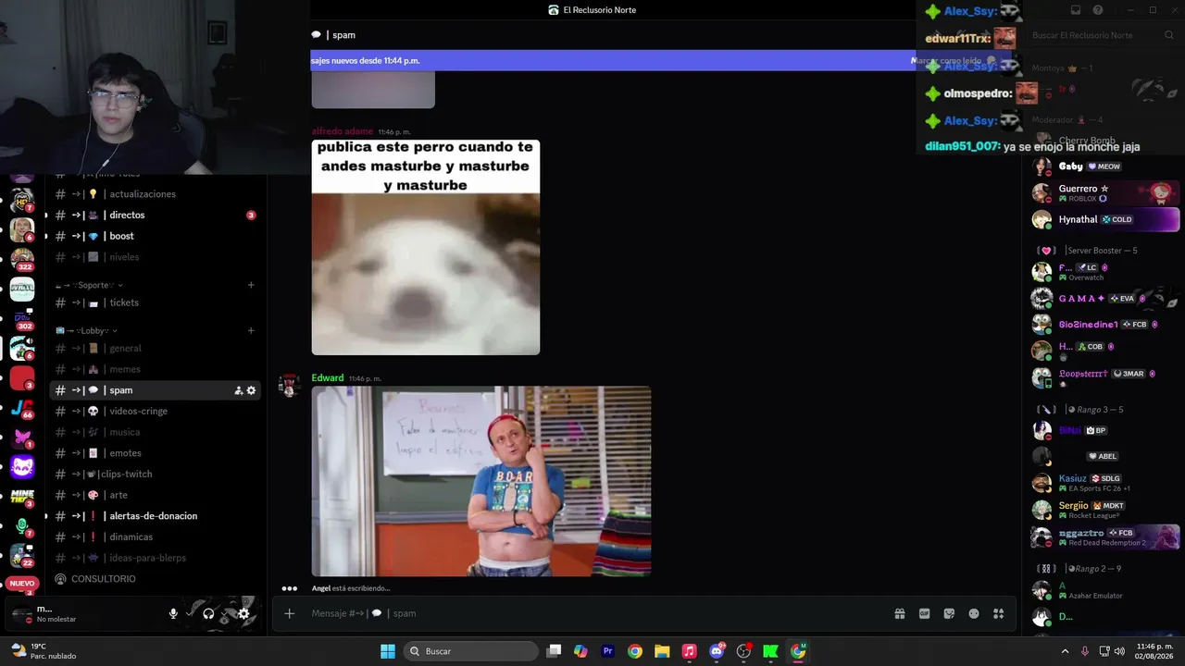Click the NUEVO unread indicator
This screenshot has height=666, width=1185.
click(22, 584)
